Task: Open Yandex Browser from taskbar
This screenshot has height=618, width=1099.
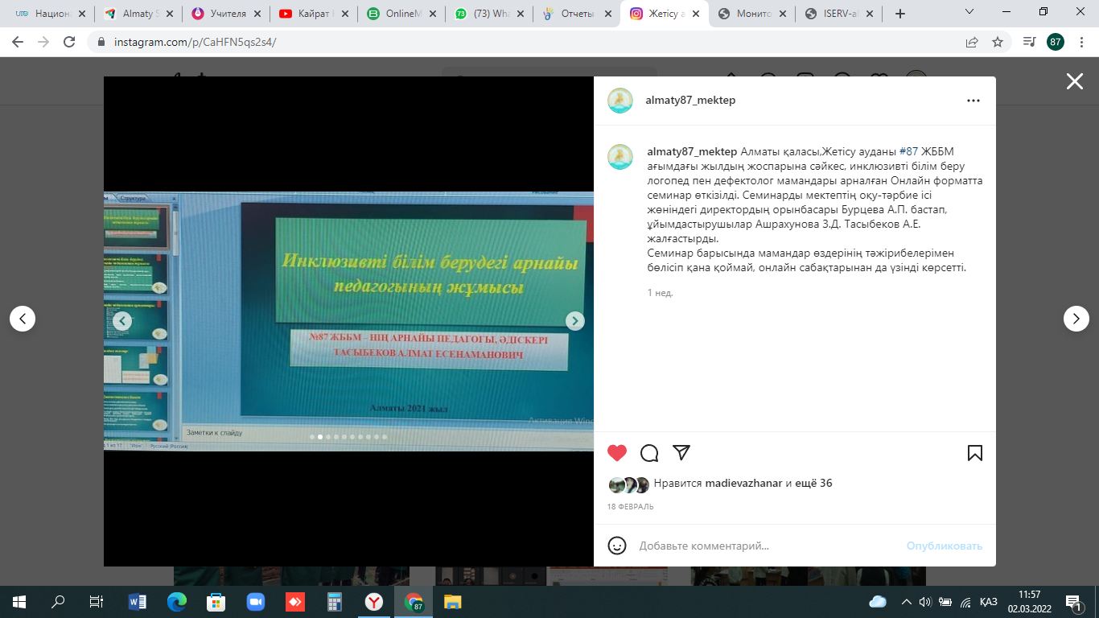Action: (x=374, y=602)
